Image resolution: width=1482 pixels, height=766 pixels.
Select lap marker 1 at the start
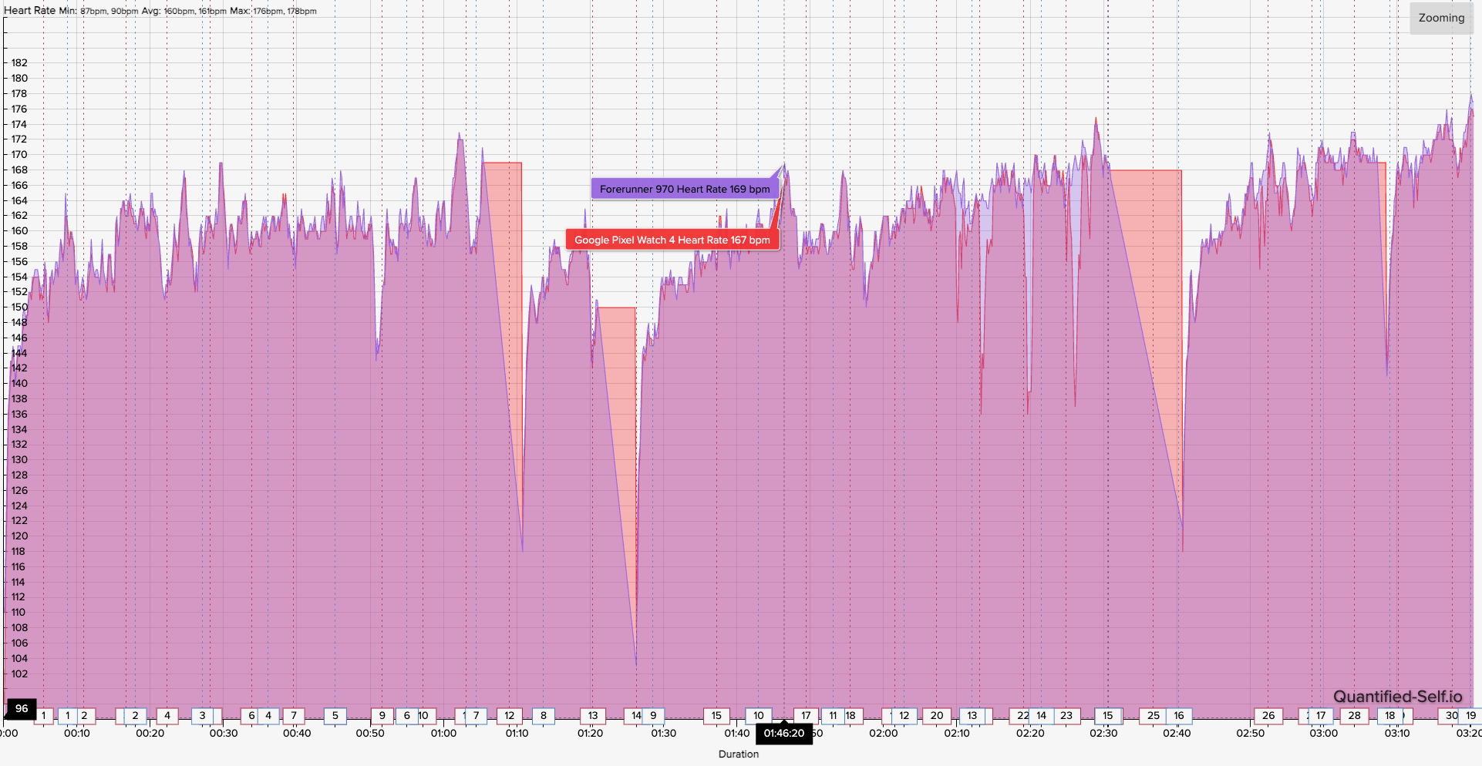44,716
